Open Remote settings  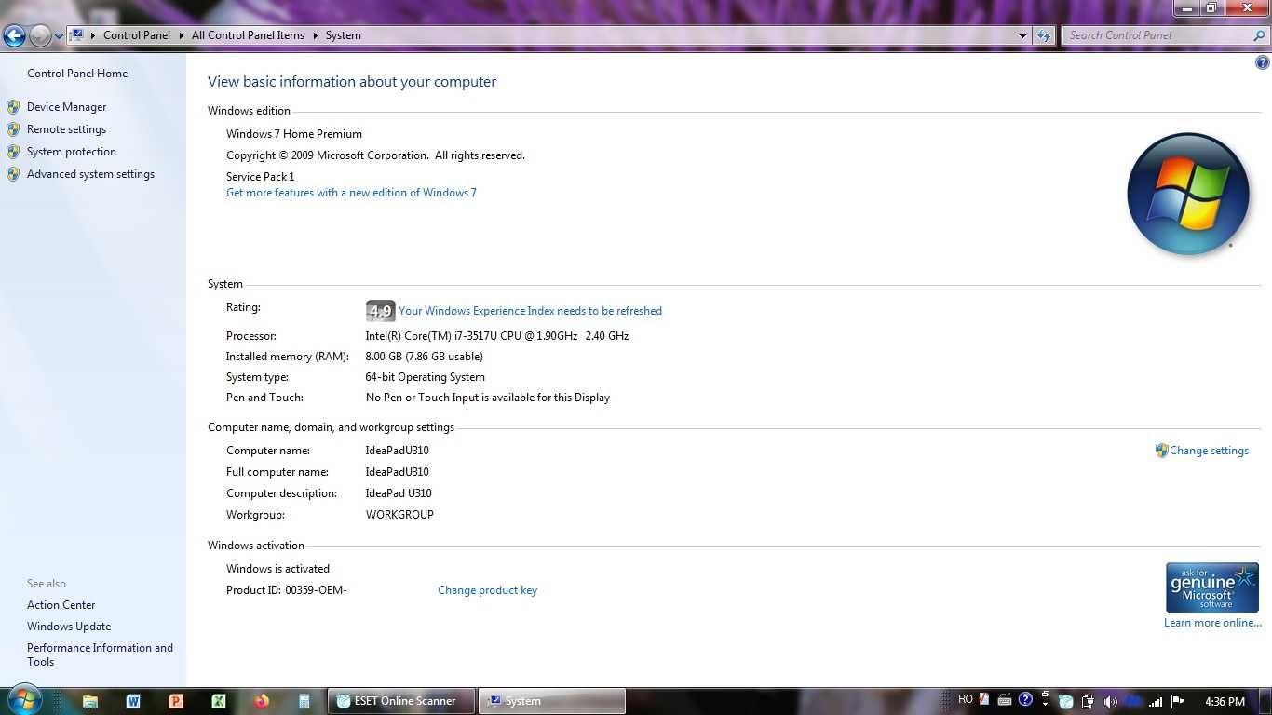coord(66,129)
